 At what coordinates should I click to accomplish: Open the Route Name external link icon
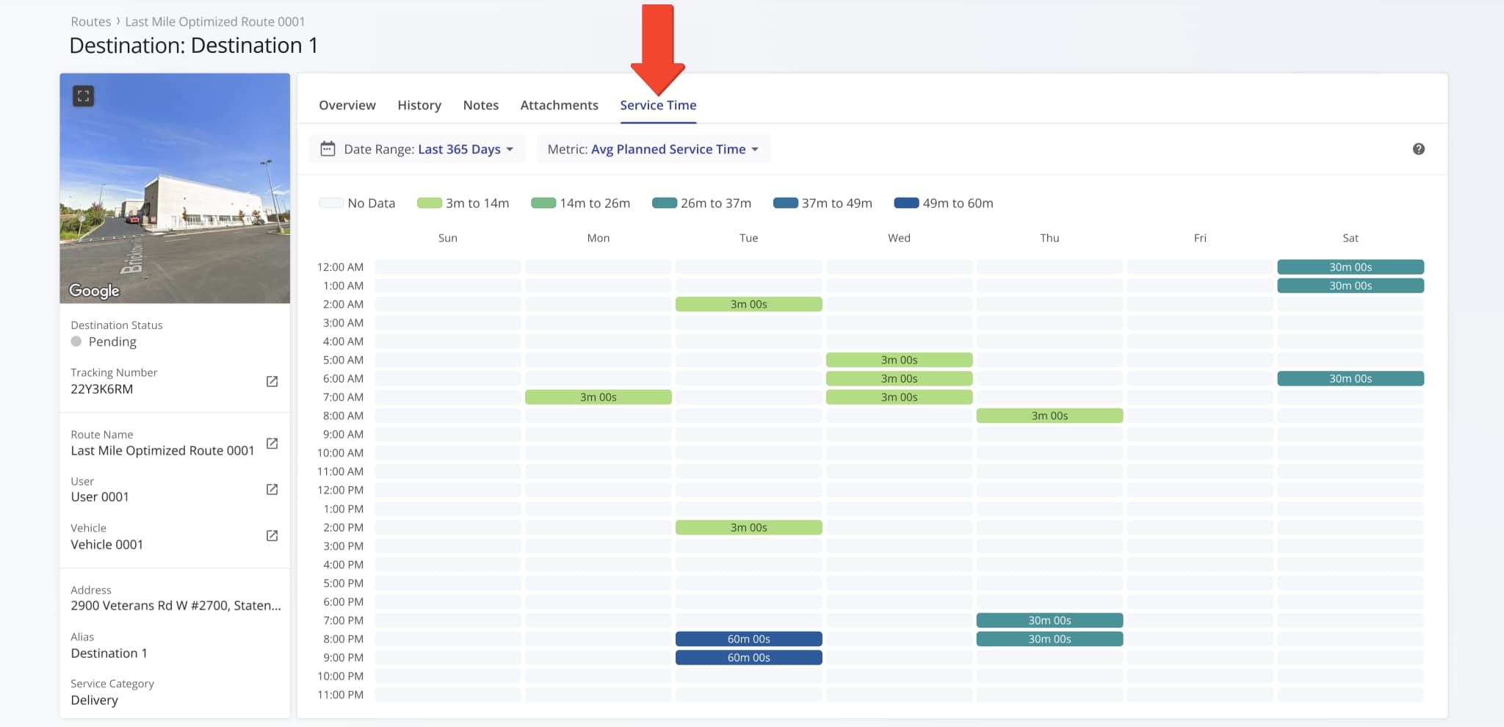pos(272,443)
